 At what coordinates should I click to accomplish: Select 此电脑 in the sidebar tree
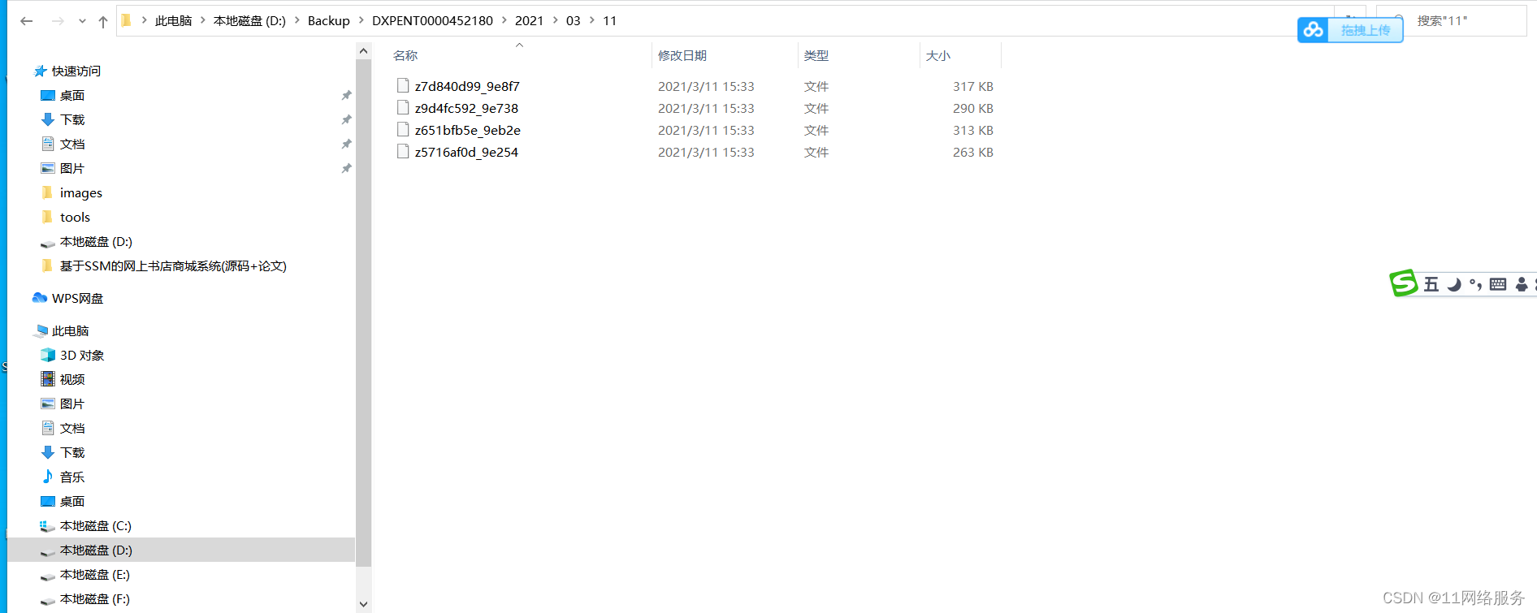[70, 330]
